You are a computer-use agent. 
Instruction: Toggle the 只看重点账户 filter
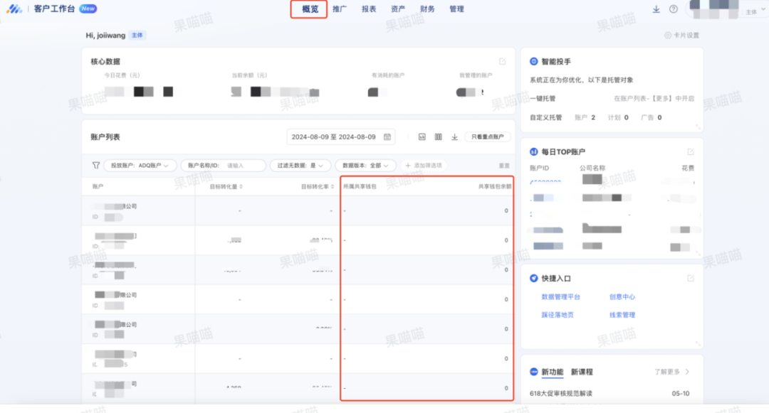click(487, 136)
